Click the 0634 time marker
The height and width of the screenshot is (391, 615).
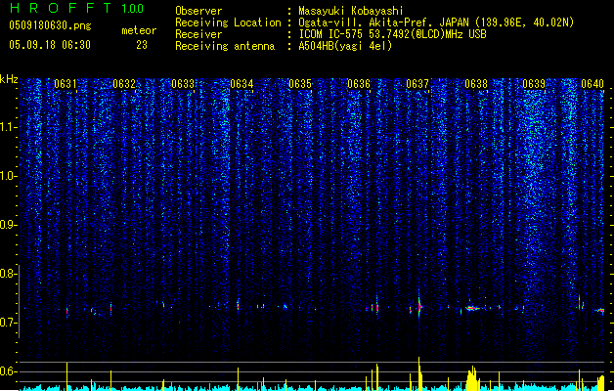click(x=242, y=84)
